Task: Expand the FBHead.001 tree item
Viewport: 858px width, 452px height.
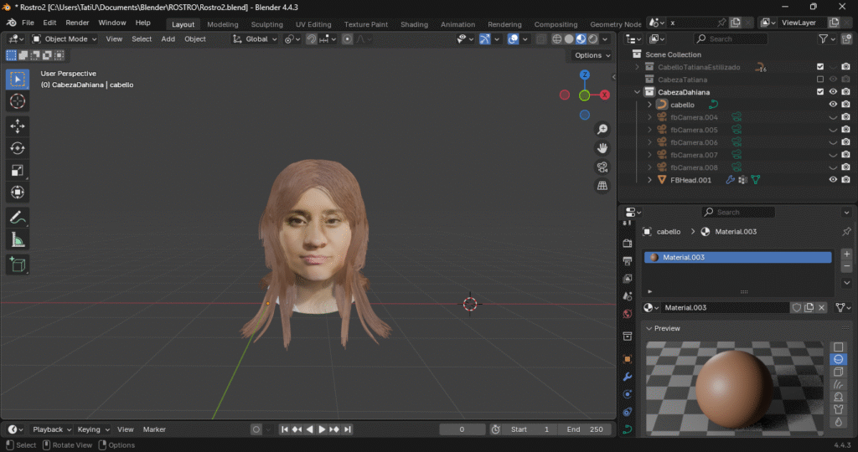Action: [649, 180]
